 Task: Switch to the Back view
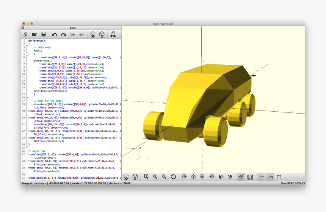click(x=230, y=177)
